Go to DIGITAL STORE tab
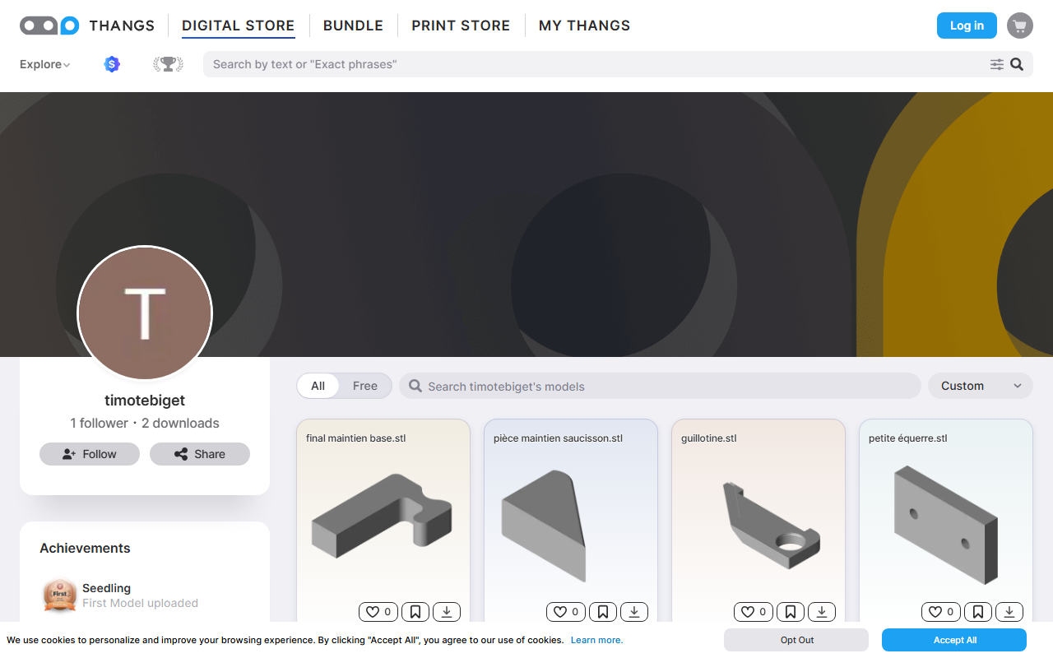Image resolution: width=1053 pixels, height=658 pixels. [238, 25]
